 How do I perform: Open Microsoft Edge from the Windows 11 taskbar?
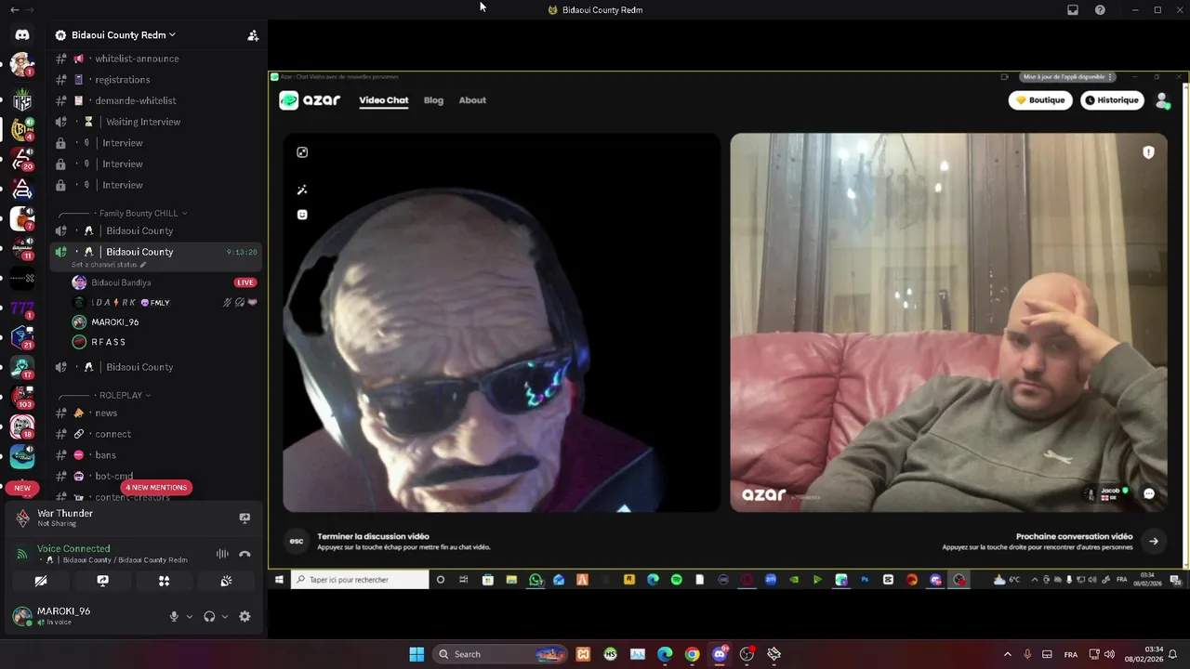point(665,654)
